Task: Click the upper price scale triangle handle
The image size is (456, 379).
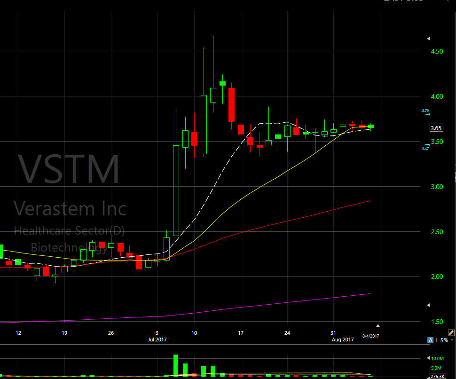Action: point(428,39)
